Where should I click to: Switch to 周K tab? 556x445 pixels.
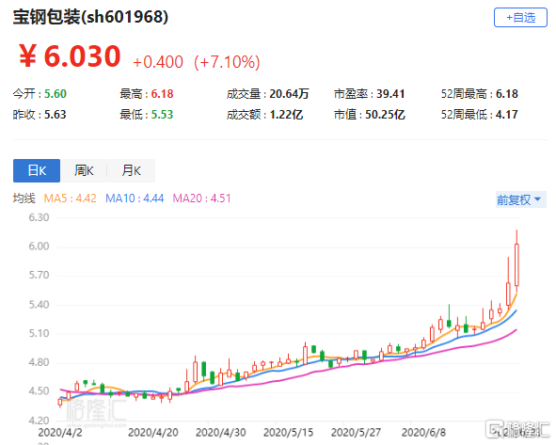pyautogui.click(x=84, y=170)
